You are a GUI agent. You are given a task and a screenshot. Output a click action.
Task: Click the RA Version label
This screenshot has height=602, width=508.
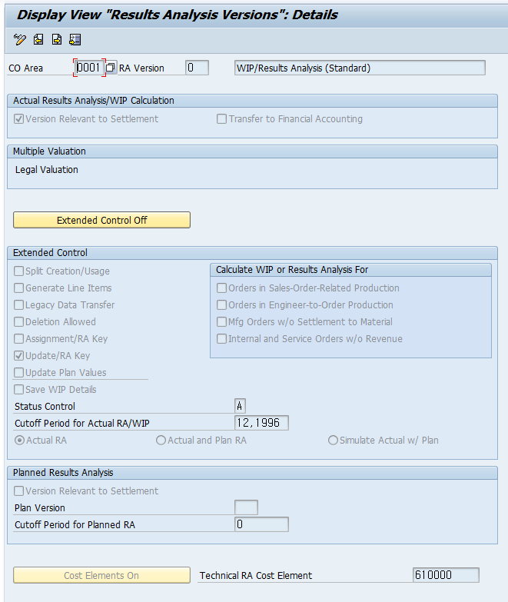pyautogui.click(x=141, y=68)
